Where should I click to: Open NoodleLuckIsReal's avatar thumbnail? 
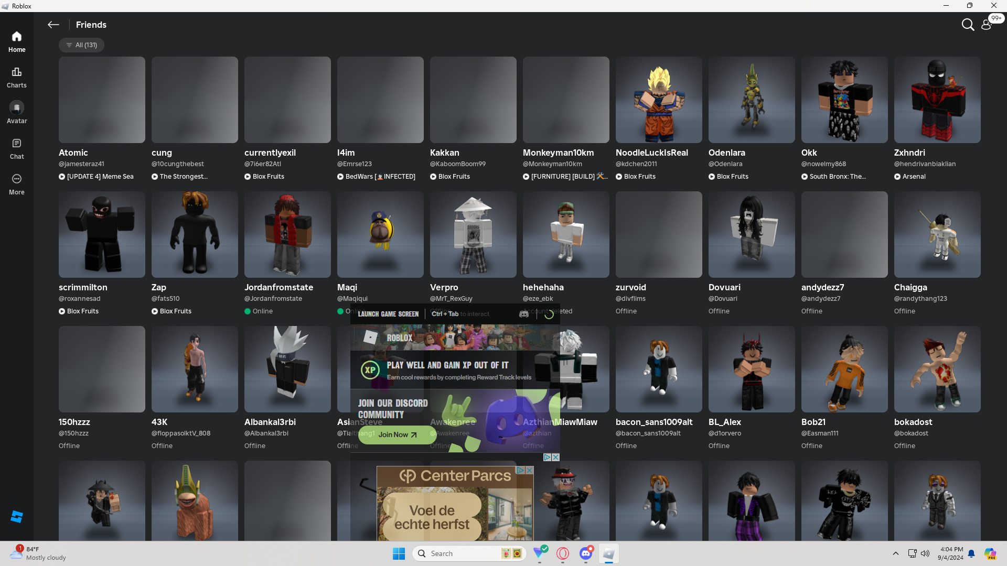[659, 100]
